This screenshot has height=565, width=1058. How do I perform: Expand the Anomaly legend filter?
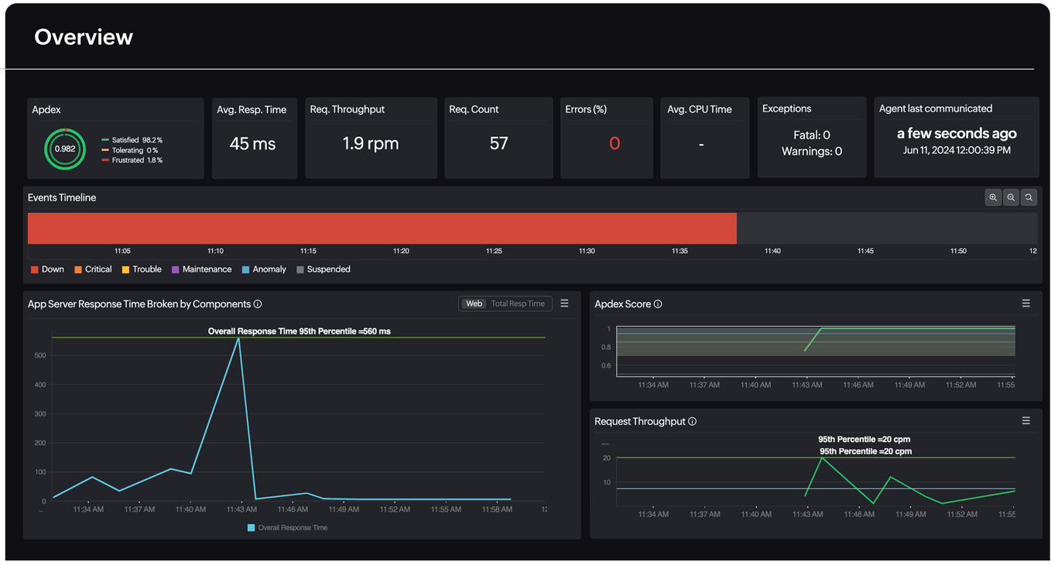click(x=264, y=269)
